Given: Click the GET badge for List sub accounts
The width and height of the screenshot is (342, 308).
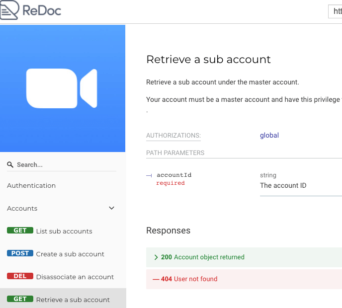Looking at the screenshot, I should [x=20, y=231].
